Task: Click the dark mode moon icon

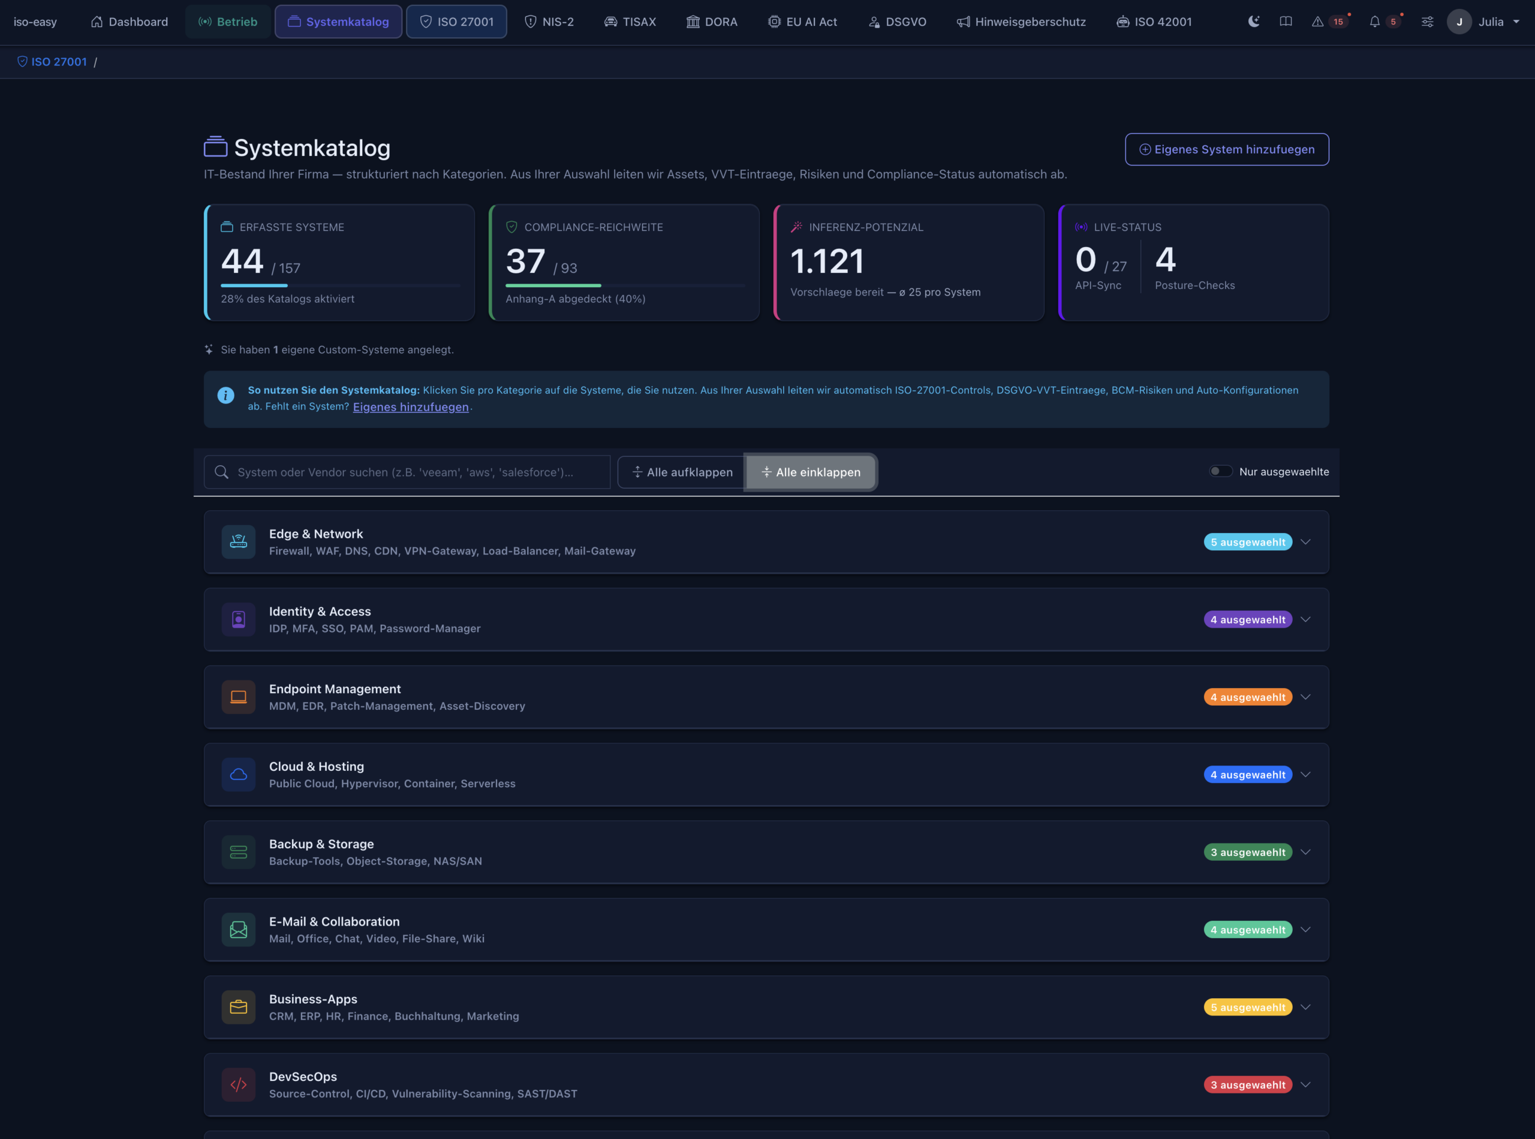Action: click(1254, 22)
